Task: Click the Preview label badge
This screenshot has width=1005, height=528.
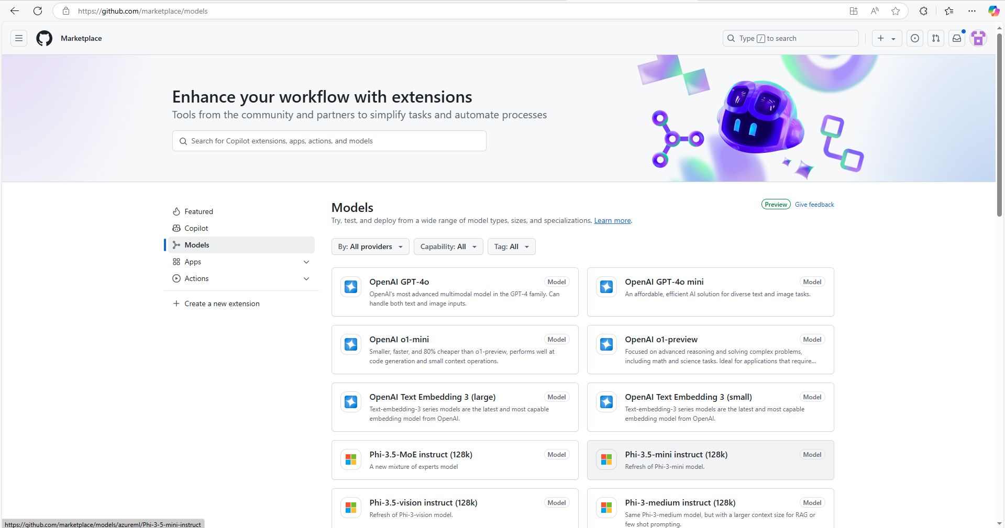Action: [x=776, y=205]
